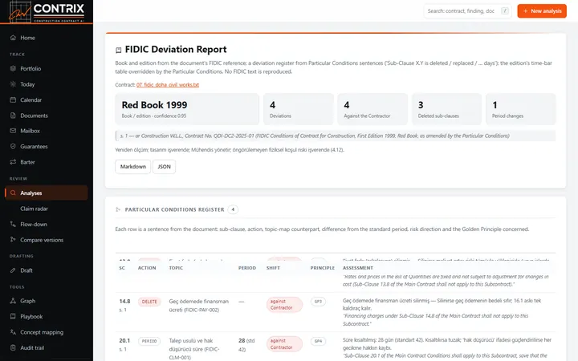Click the Flow-down icon
This screenshot has height=361, width=578.
(13, 224)
